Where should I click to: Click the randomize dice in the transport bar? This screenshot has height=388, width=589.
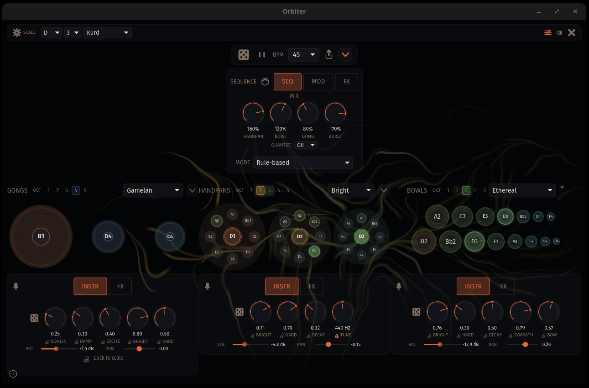coord(244,54)
